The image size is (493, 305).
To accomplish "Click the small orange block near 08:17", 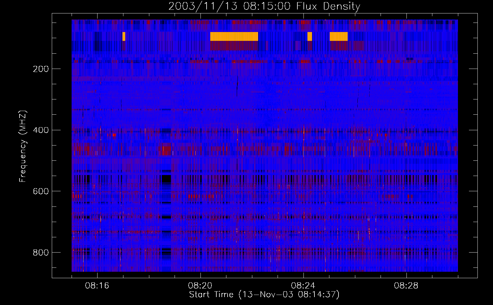I will [x=124, y=36].
